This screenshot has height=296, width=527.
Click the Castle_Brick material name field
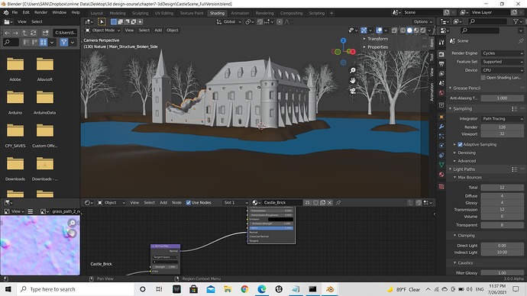(283, 202)
